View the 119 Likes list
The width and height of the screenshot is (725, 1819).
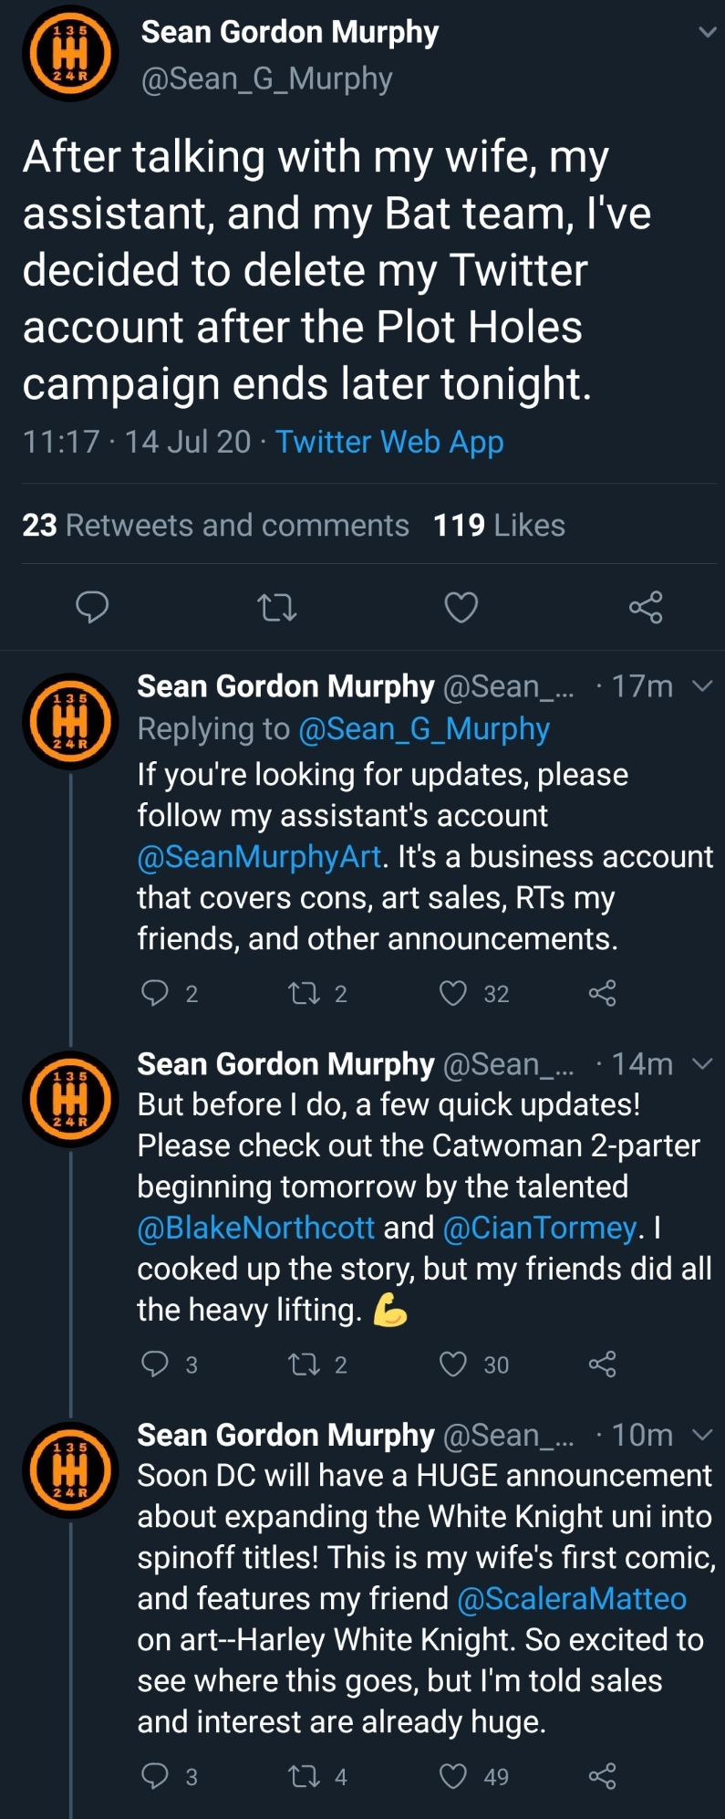[x=499, y=526]
